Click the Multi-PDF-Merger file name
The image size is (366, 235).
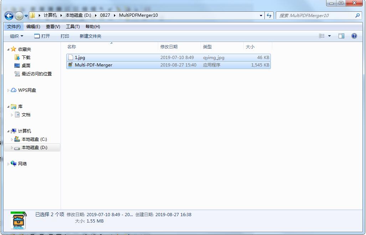93,65
